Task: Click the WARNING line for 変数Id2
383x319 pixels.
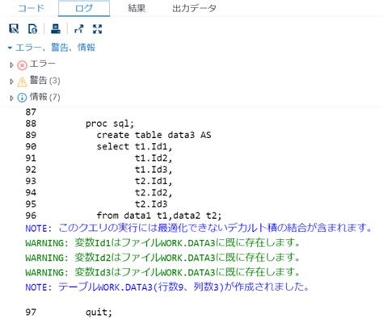Action: tap(162, 258)
